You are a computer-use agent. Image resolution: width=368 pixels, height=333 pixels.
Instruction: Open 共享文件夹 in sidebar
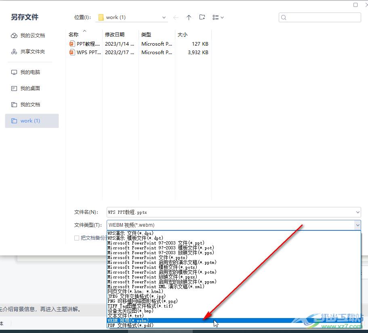tap(28, 52)
